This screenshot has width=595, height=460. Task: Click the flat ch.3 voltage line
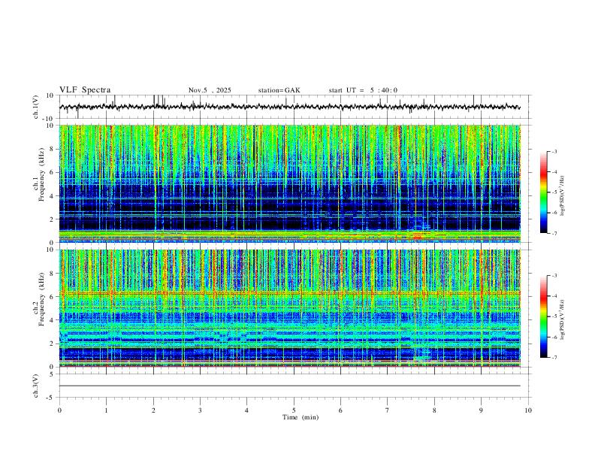tap(289, 386)
